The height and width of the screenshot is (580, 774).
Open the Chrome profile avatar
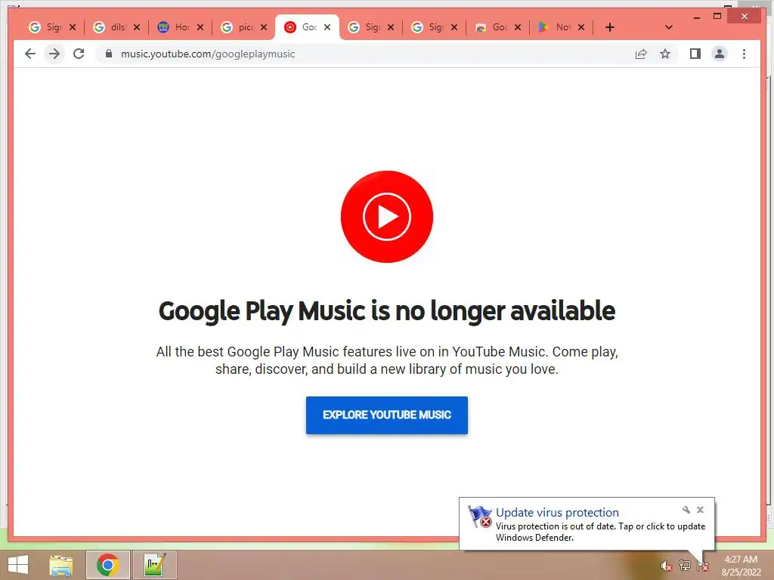[720, 54]
